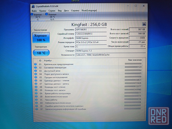Select row Команды хост-чтения

(88, 87)
